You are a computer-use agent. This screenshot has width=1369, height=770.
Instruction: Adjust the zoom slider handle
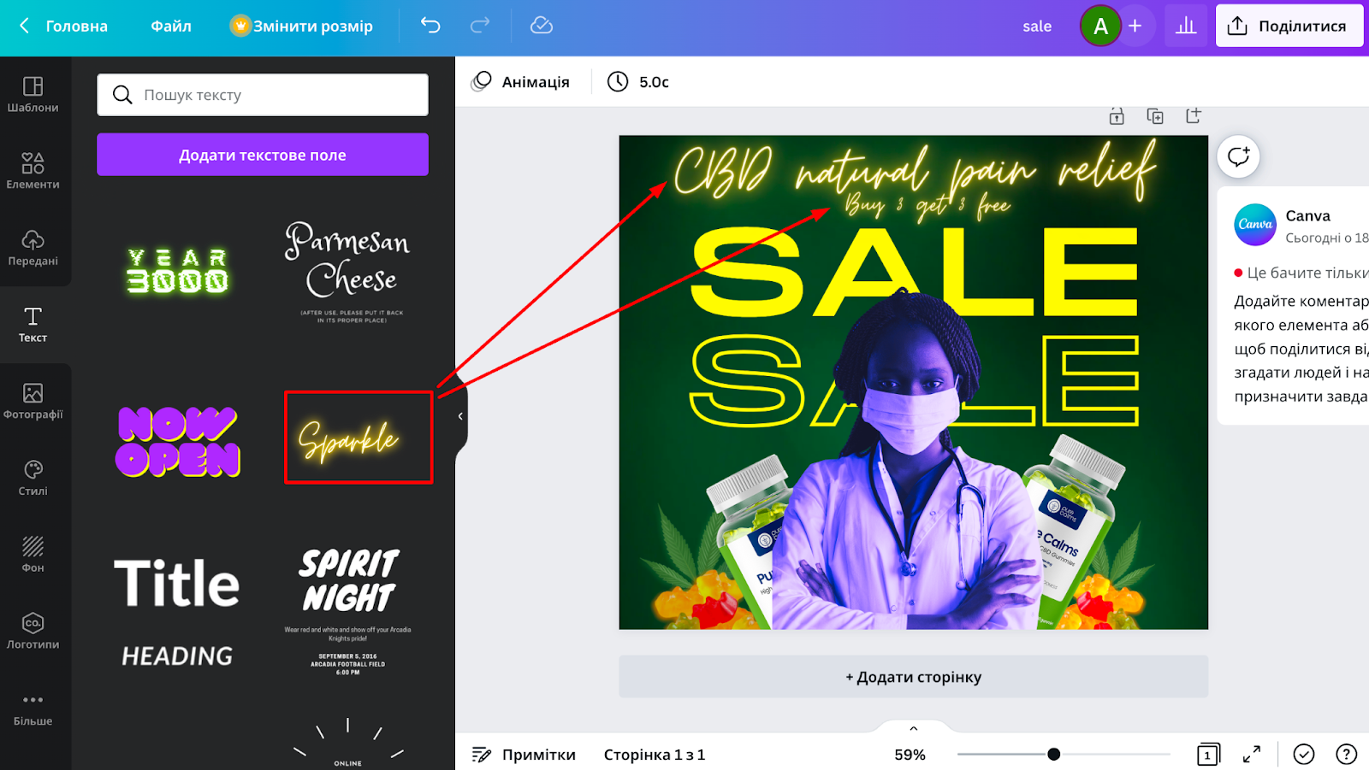tap(1054, 754)
